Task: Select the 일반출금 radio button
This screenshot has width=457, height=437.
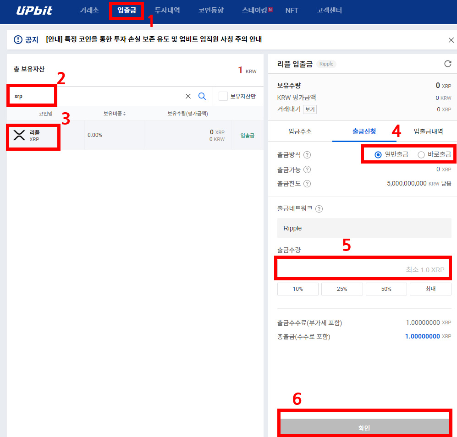Action: (x=378, y=155)
